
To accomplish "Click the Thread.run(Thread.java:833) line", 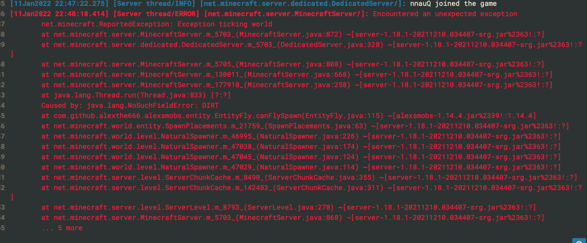I will tap(136, 96).
